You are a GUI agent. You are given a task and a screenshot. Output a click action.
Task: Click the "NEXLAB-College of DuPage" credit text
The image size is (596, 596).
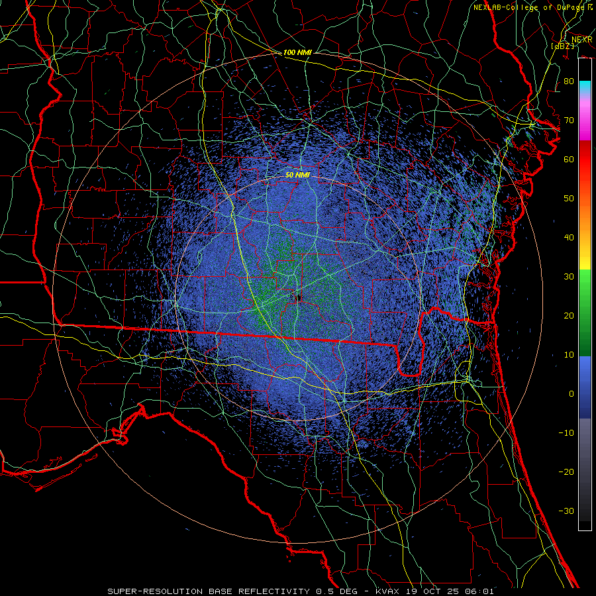pyautogui.click(x=528, y=7)
